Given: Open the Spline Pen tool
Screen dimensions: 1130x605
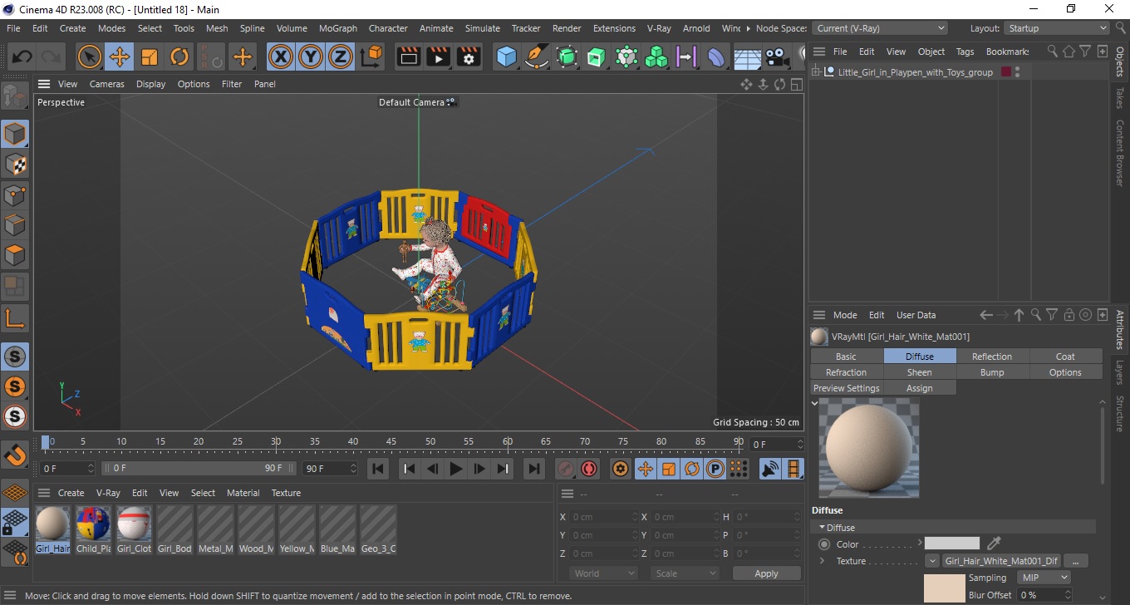Looking at the screenshot, I should tap(537, 57).
